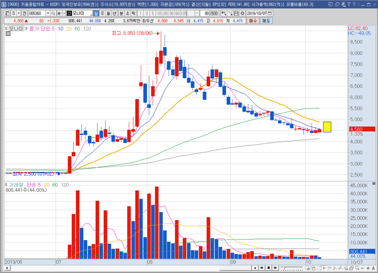Toggle the 신 marker before 모나미
This screenshot has width=378, height=273.
[x=69, y=13]
